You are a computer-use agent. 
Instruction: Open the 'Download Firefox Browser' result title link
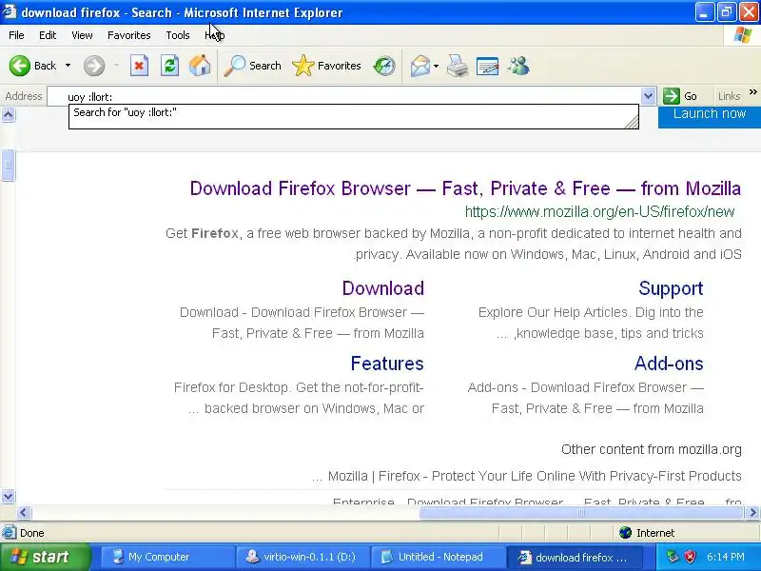(465, 188)
